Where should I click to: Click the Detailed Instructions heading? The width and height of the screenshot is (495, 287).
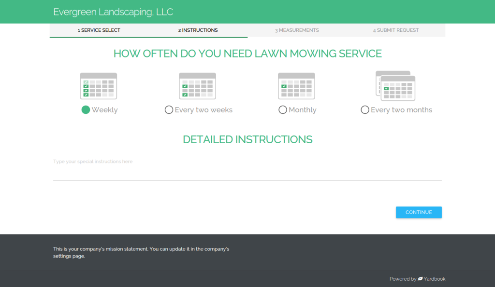coord(247,139)
